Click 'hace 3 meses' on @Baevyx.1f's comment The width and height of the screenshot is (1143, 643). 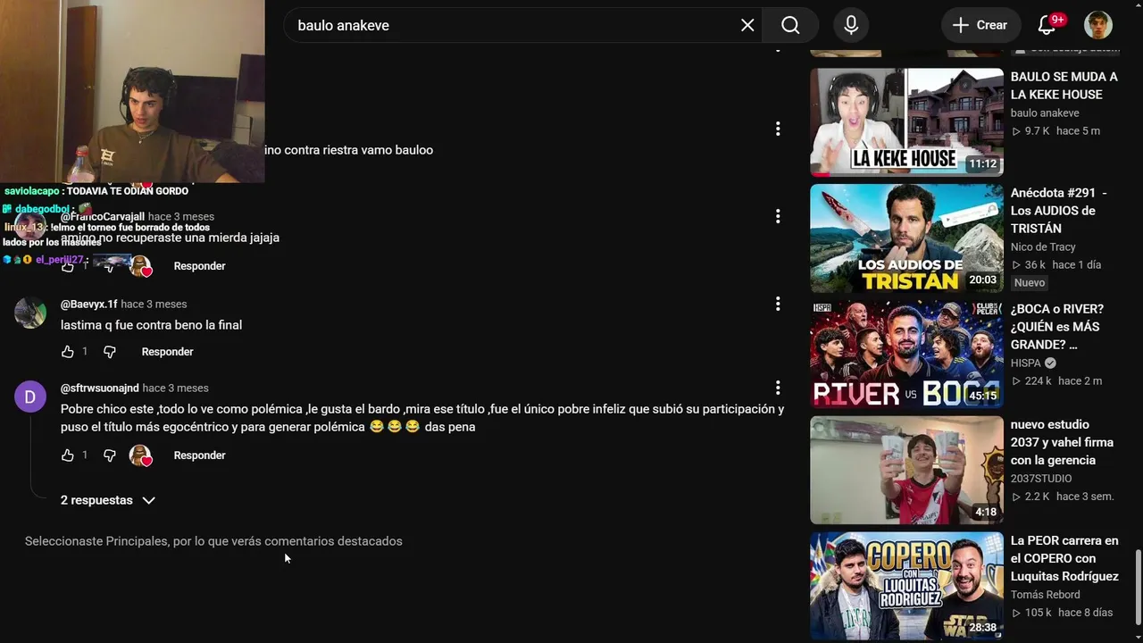pyautogui.click(x=154, y=304)
